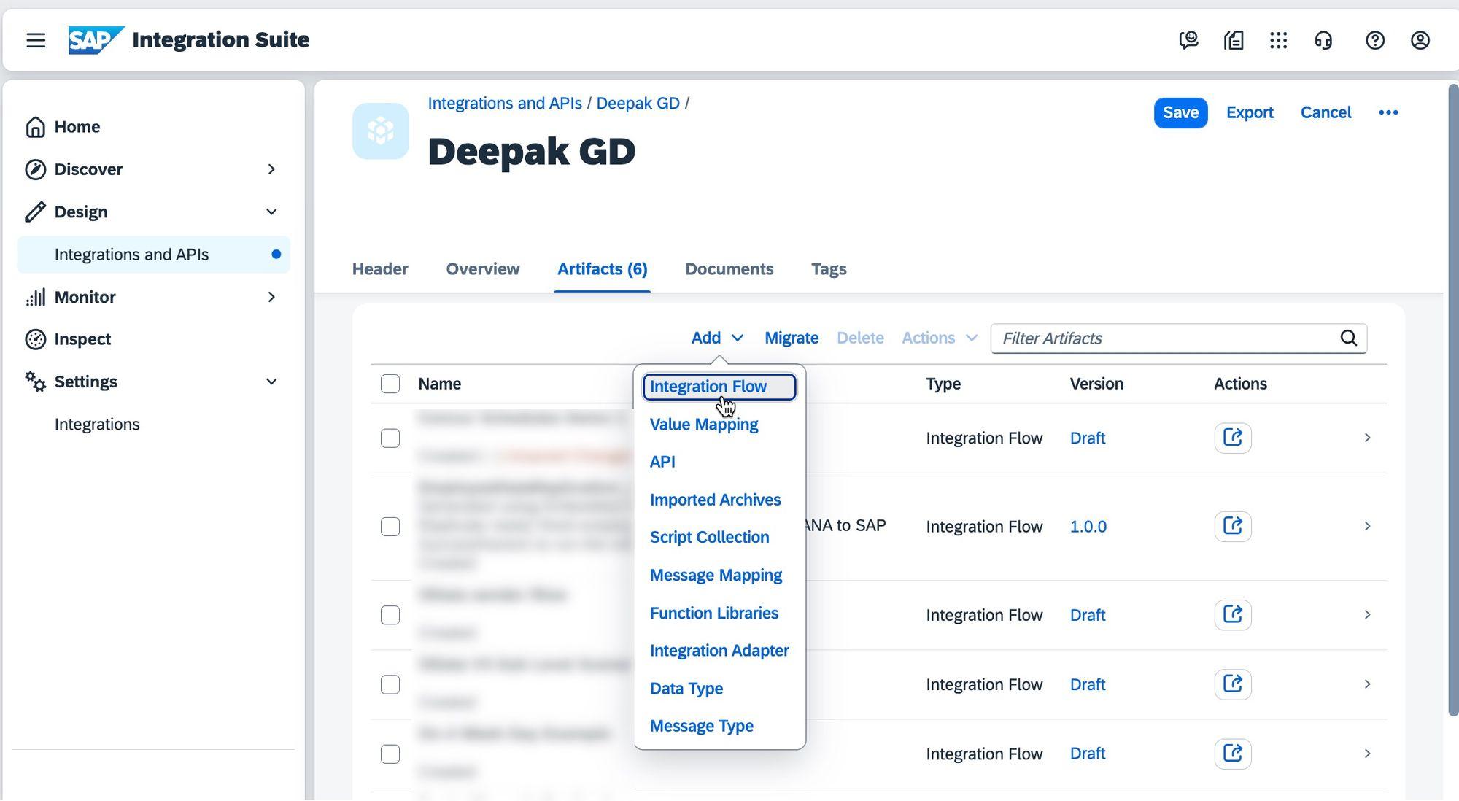Screen dimensions: 1459x801
Task: Open the product switcher grid icon
Action: [x=1279, y=40]
